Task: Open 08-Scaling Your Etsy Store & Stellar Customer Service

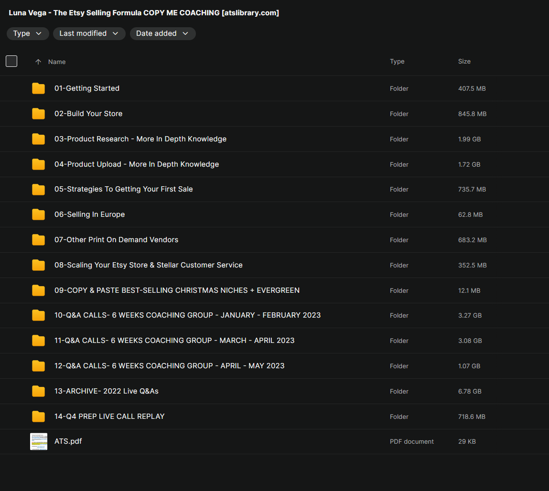Action: (x=149, y=265)
